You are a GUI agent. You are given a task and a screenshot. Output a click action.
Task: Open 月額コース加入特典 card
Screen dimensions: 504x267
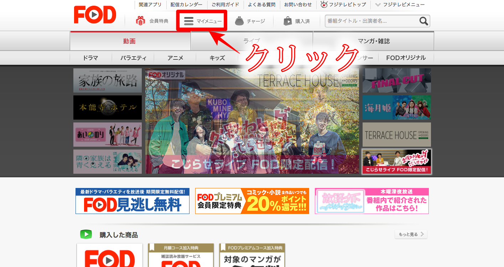181,255
